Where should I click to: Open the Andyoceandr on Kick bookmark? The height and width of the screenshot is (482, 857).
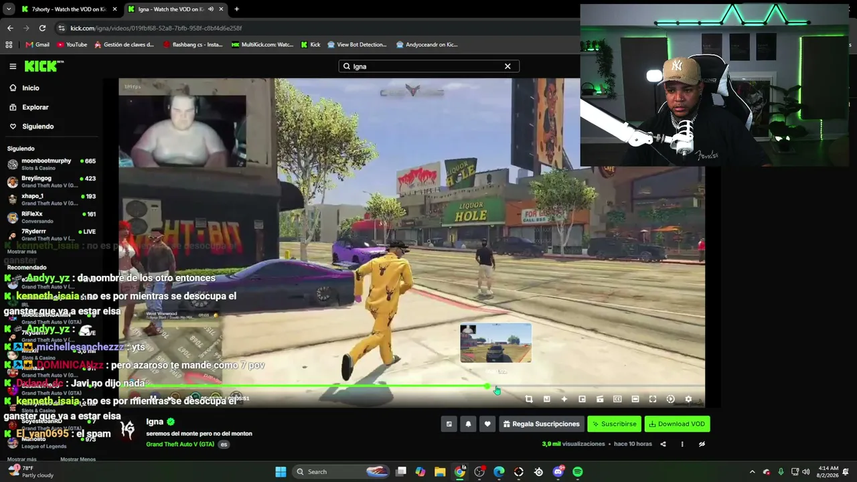426,45
